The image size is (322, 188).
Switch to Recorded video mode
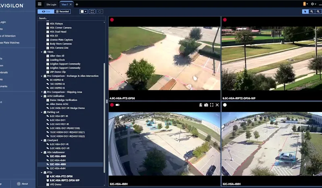(x=62, y=12)
